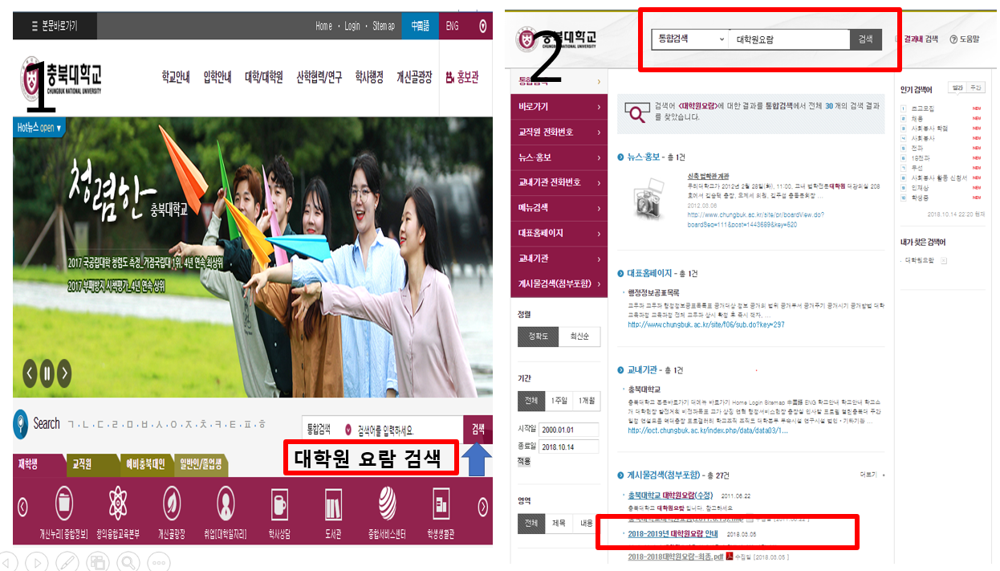Toggle the 결과내 검색 checkbox
Viewport: 1000px width, 571px height.
(897, 39)
